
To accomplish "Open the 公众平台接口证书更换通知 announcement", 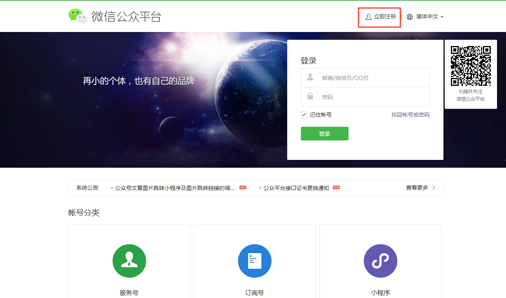I will coord(296,188).
